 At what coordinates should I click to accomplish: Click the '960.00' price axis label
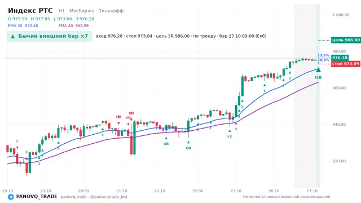339,88
